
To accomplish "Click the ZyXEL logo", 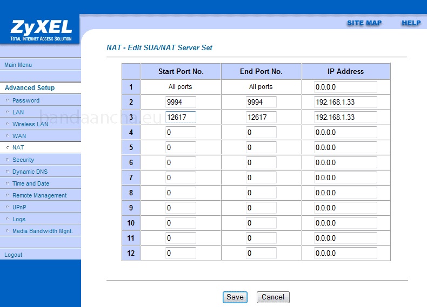I will pos(41,30).
